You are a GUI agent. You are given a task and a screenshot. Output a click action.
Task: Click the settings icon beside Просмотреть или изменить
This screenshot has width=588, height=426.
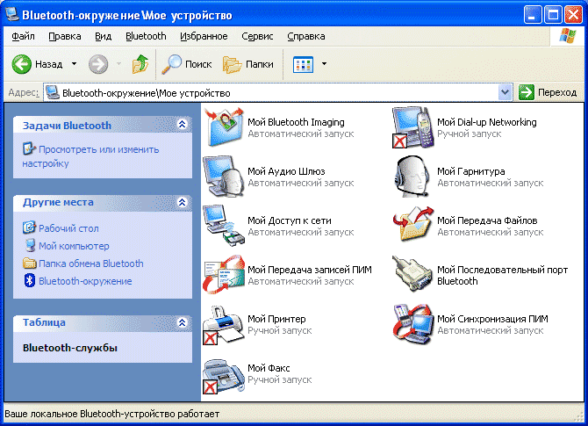pyautogui.click(x=29, y=148)
